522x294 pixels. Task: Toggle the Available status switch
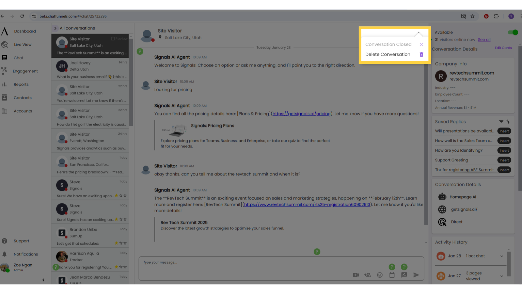click(513, 32)
